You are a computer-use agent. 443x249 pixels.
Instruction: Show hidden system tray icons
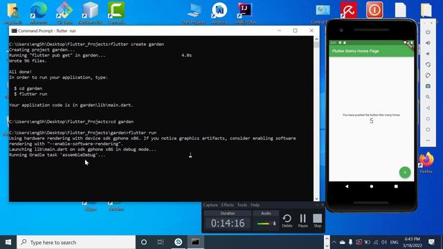(x=334, y=242)
